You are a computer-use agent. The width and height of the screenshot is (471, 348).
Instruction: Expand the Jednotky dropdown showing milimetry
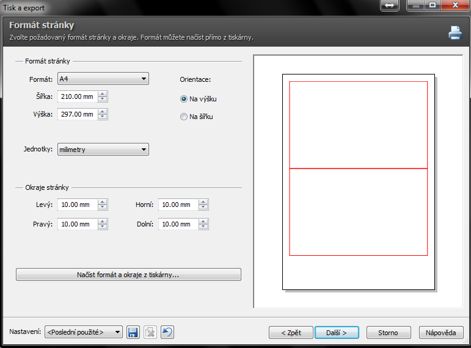point(103,150)
